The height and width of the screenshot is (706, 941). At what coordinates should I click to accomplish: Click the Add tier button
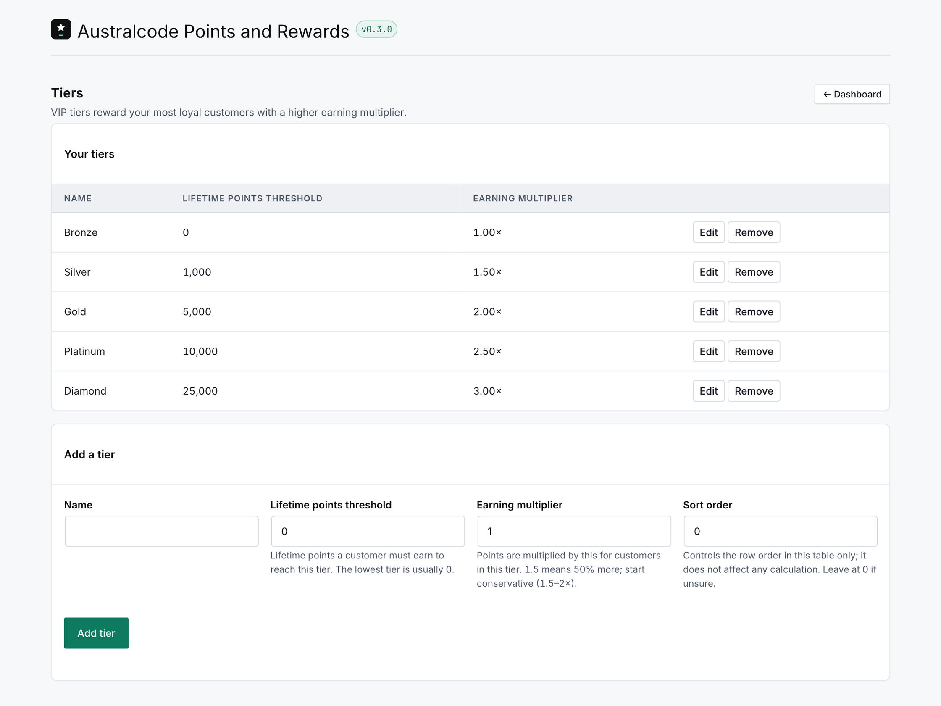point(96,633)
